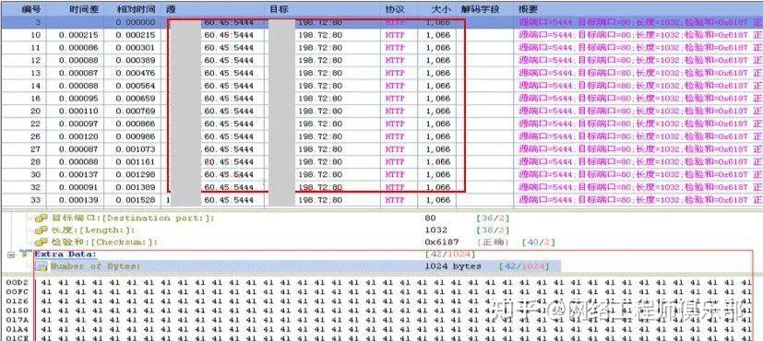Select packet number 12
This screenshot has height=341, width=763.
tap(382, 60)
